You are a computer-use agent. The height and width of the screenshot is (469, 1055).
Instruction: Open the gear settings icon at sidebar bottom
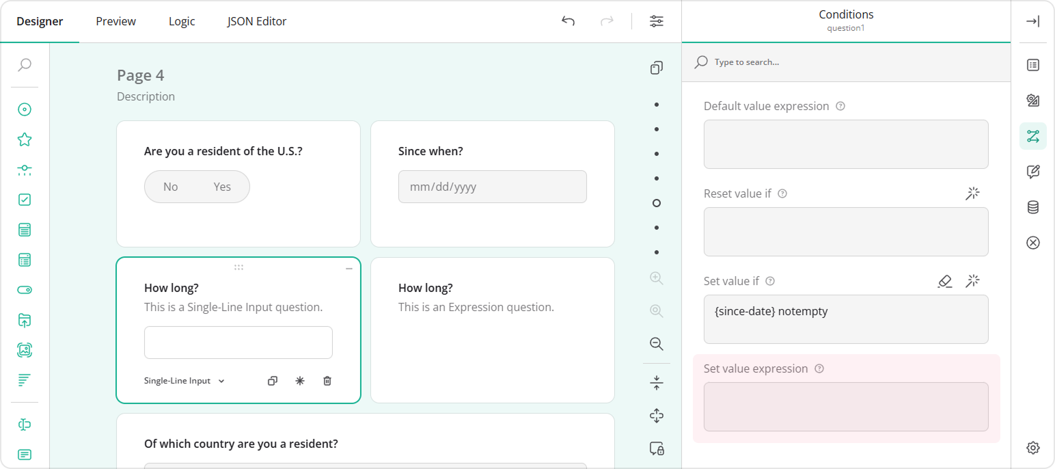point(1033,448)
